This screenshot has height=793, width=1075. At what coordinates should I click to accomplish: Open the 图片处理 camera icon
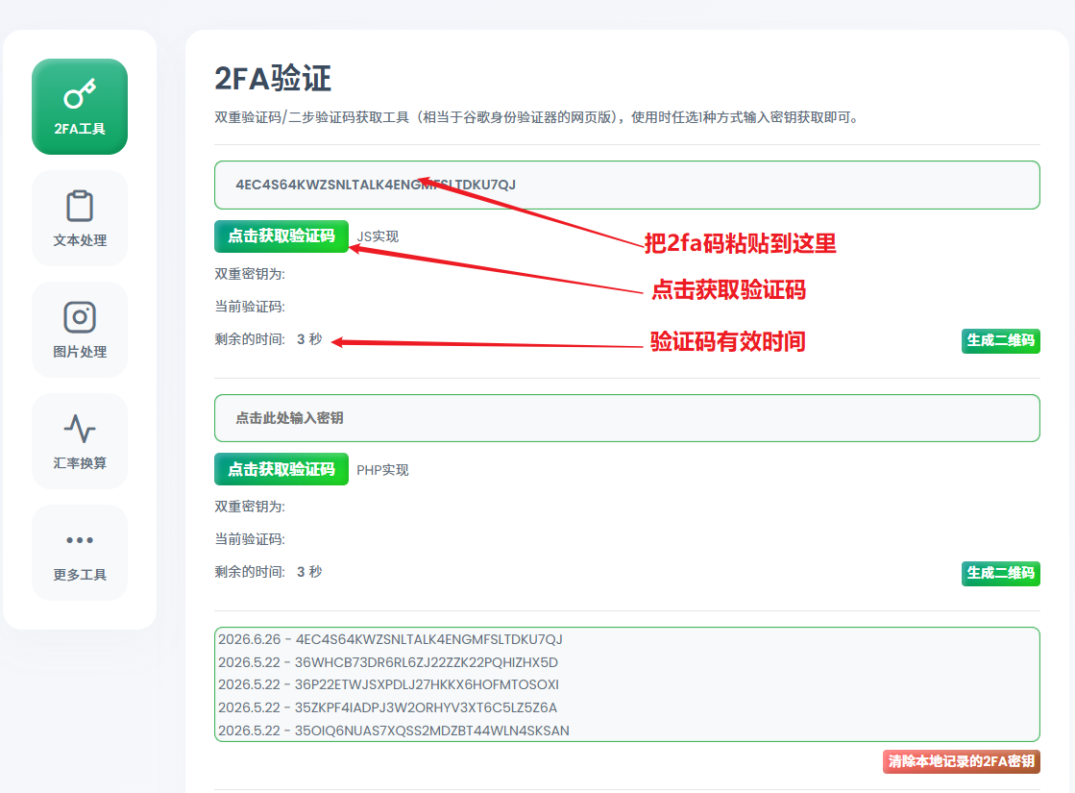(80, 317)
